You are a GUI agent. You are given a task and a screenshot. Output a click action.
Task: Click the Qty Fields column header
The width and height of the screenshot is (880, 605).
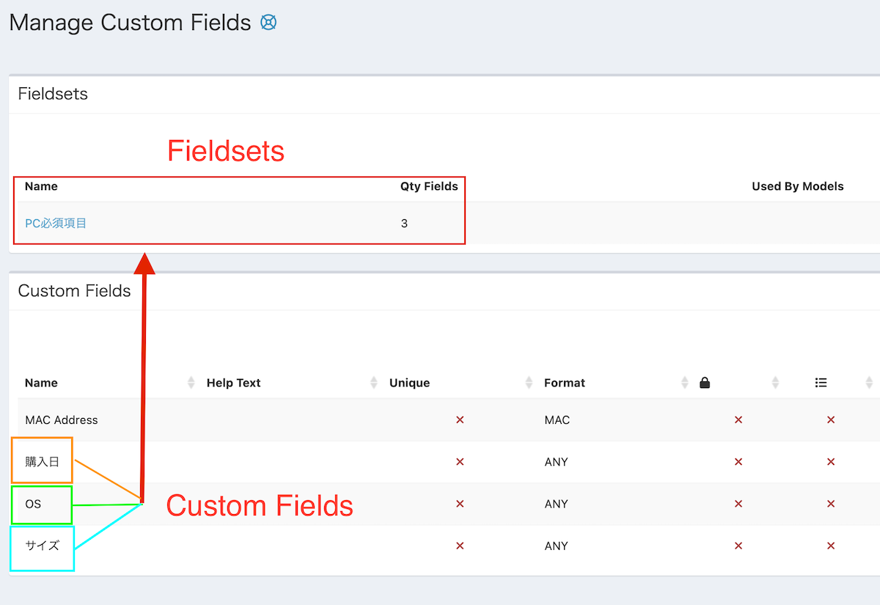click(428, 186)
